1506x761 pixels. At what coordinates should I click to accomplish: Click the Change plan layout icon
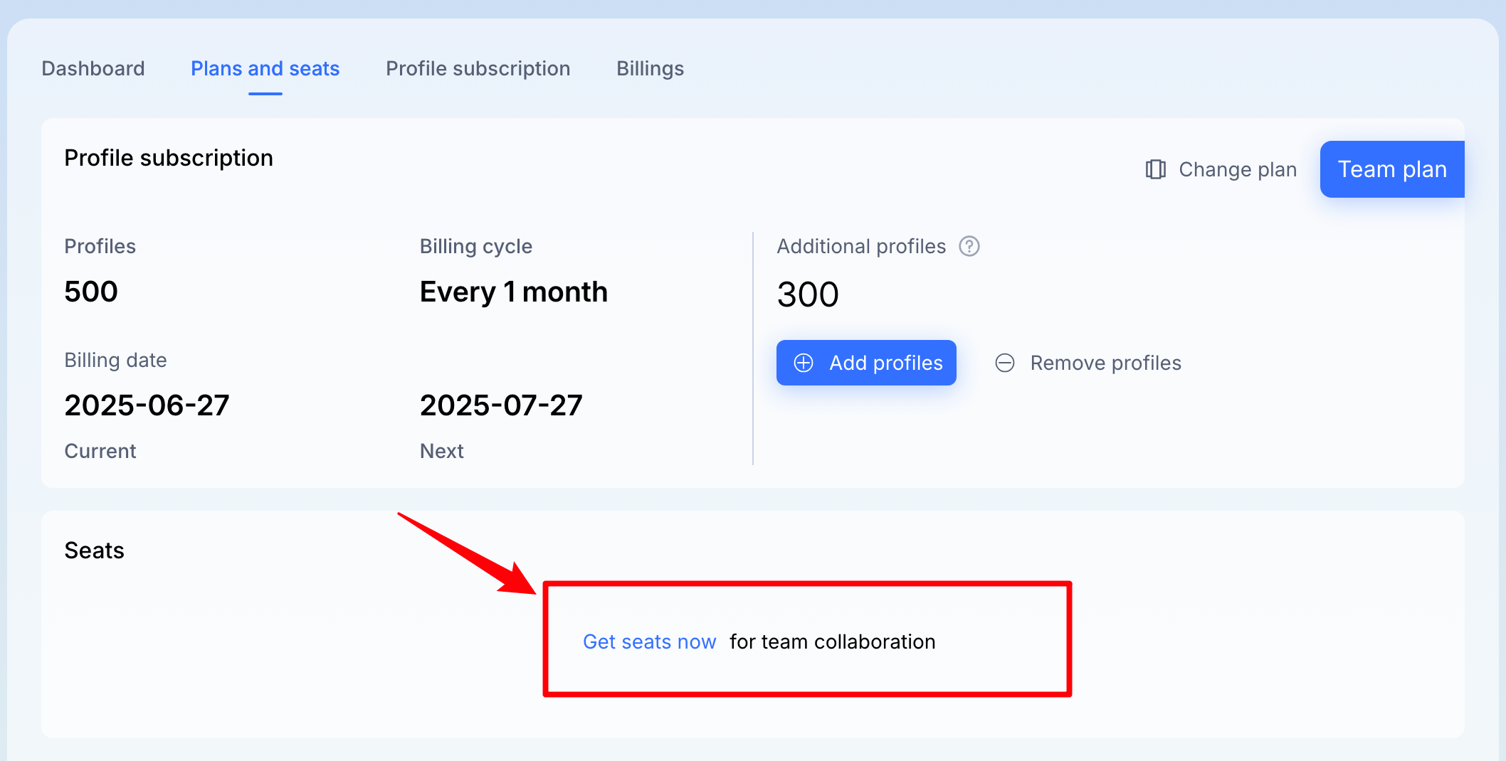coord(1155,169)
